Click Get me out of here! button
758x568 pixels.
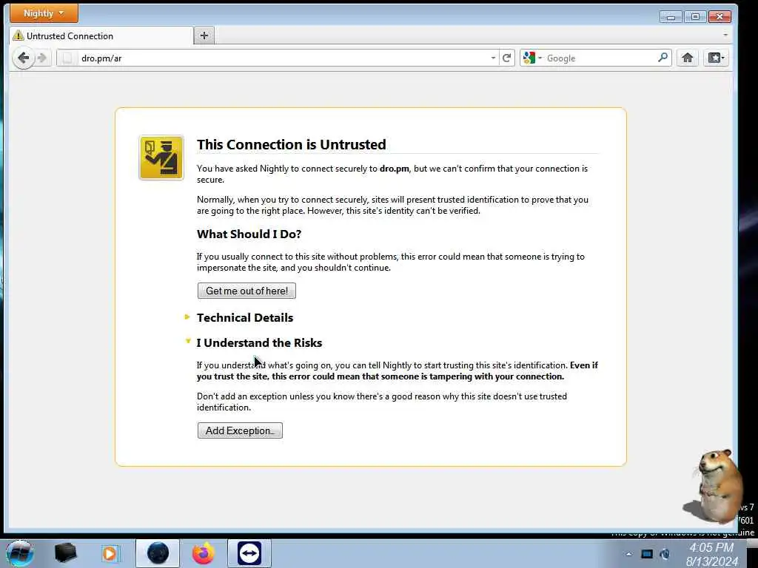(246, 291)
